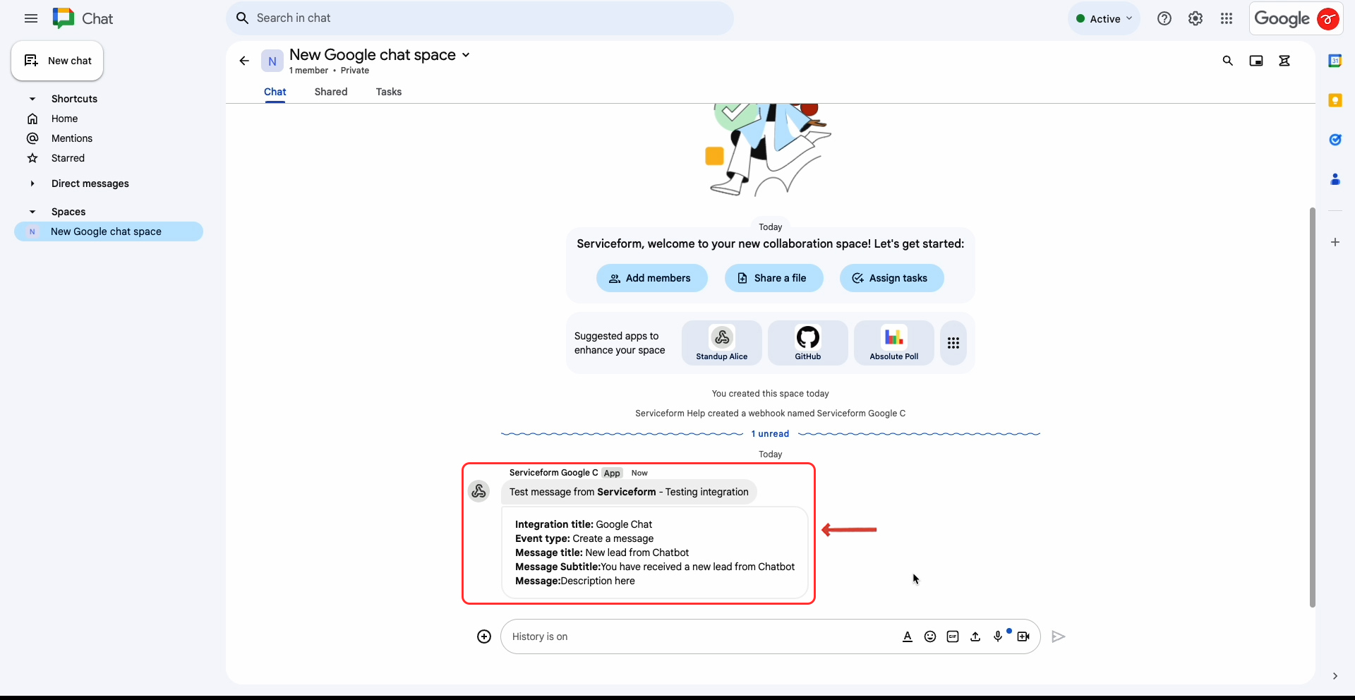This screenshot has height=700, width=1355.
Task: Search within the space using magnifier icon
Action: click(x=1228, y=61)
